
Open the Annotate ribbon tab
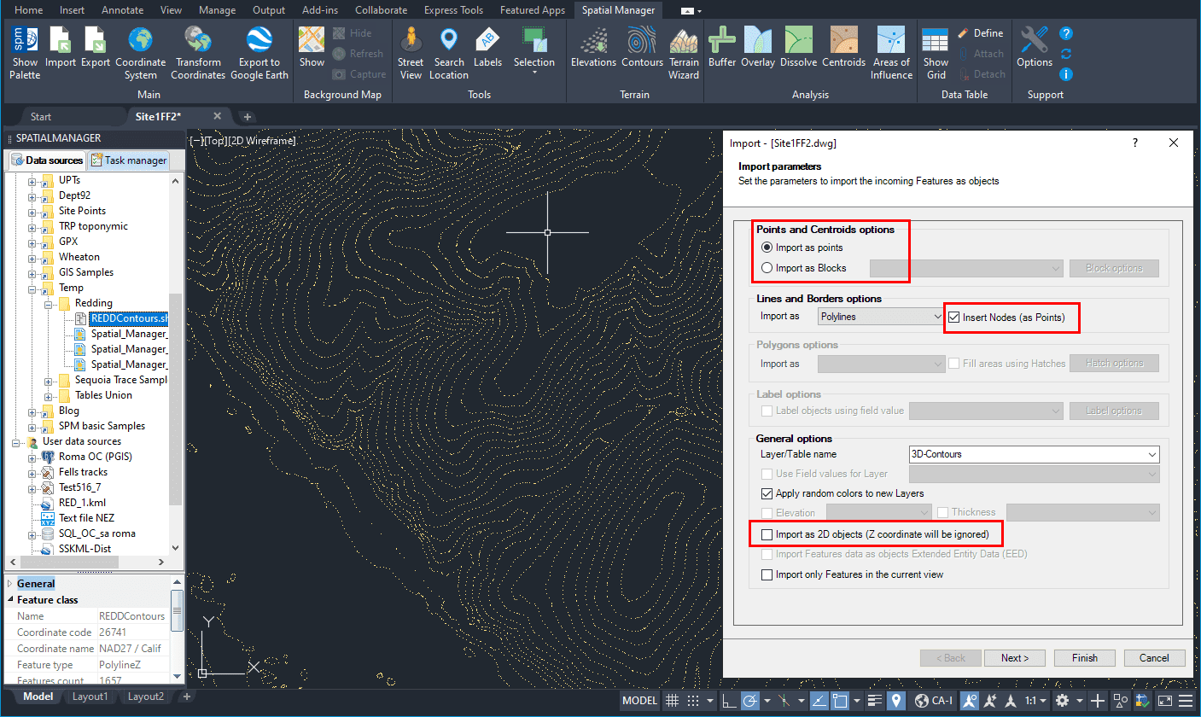(122, 10)
